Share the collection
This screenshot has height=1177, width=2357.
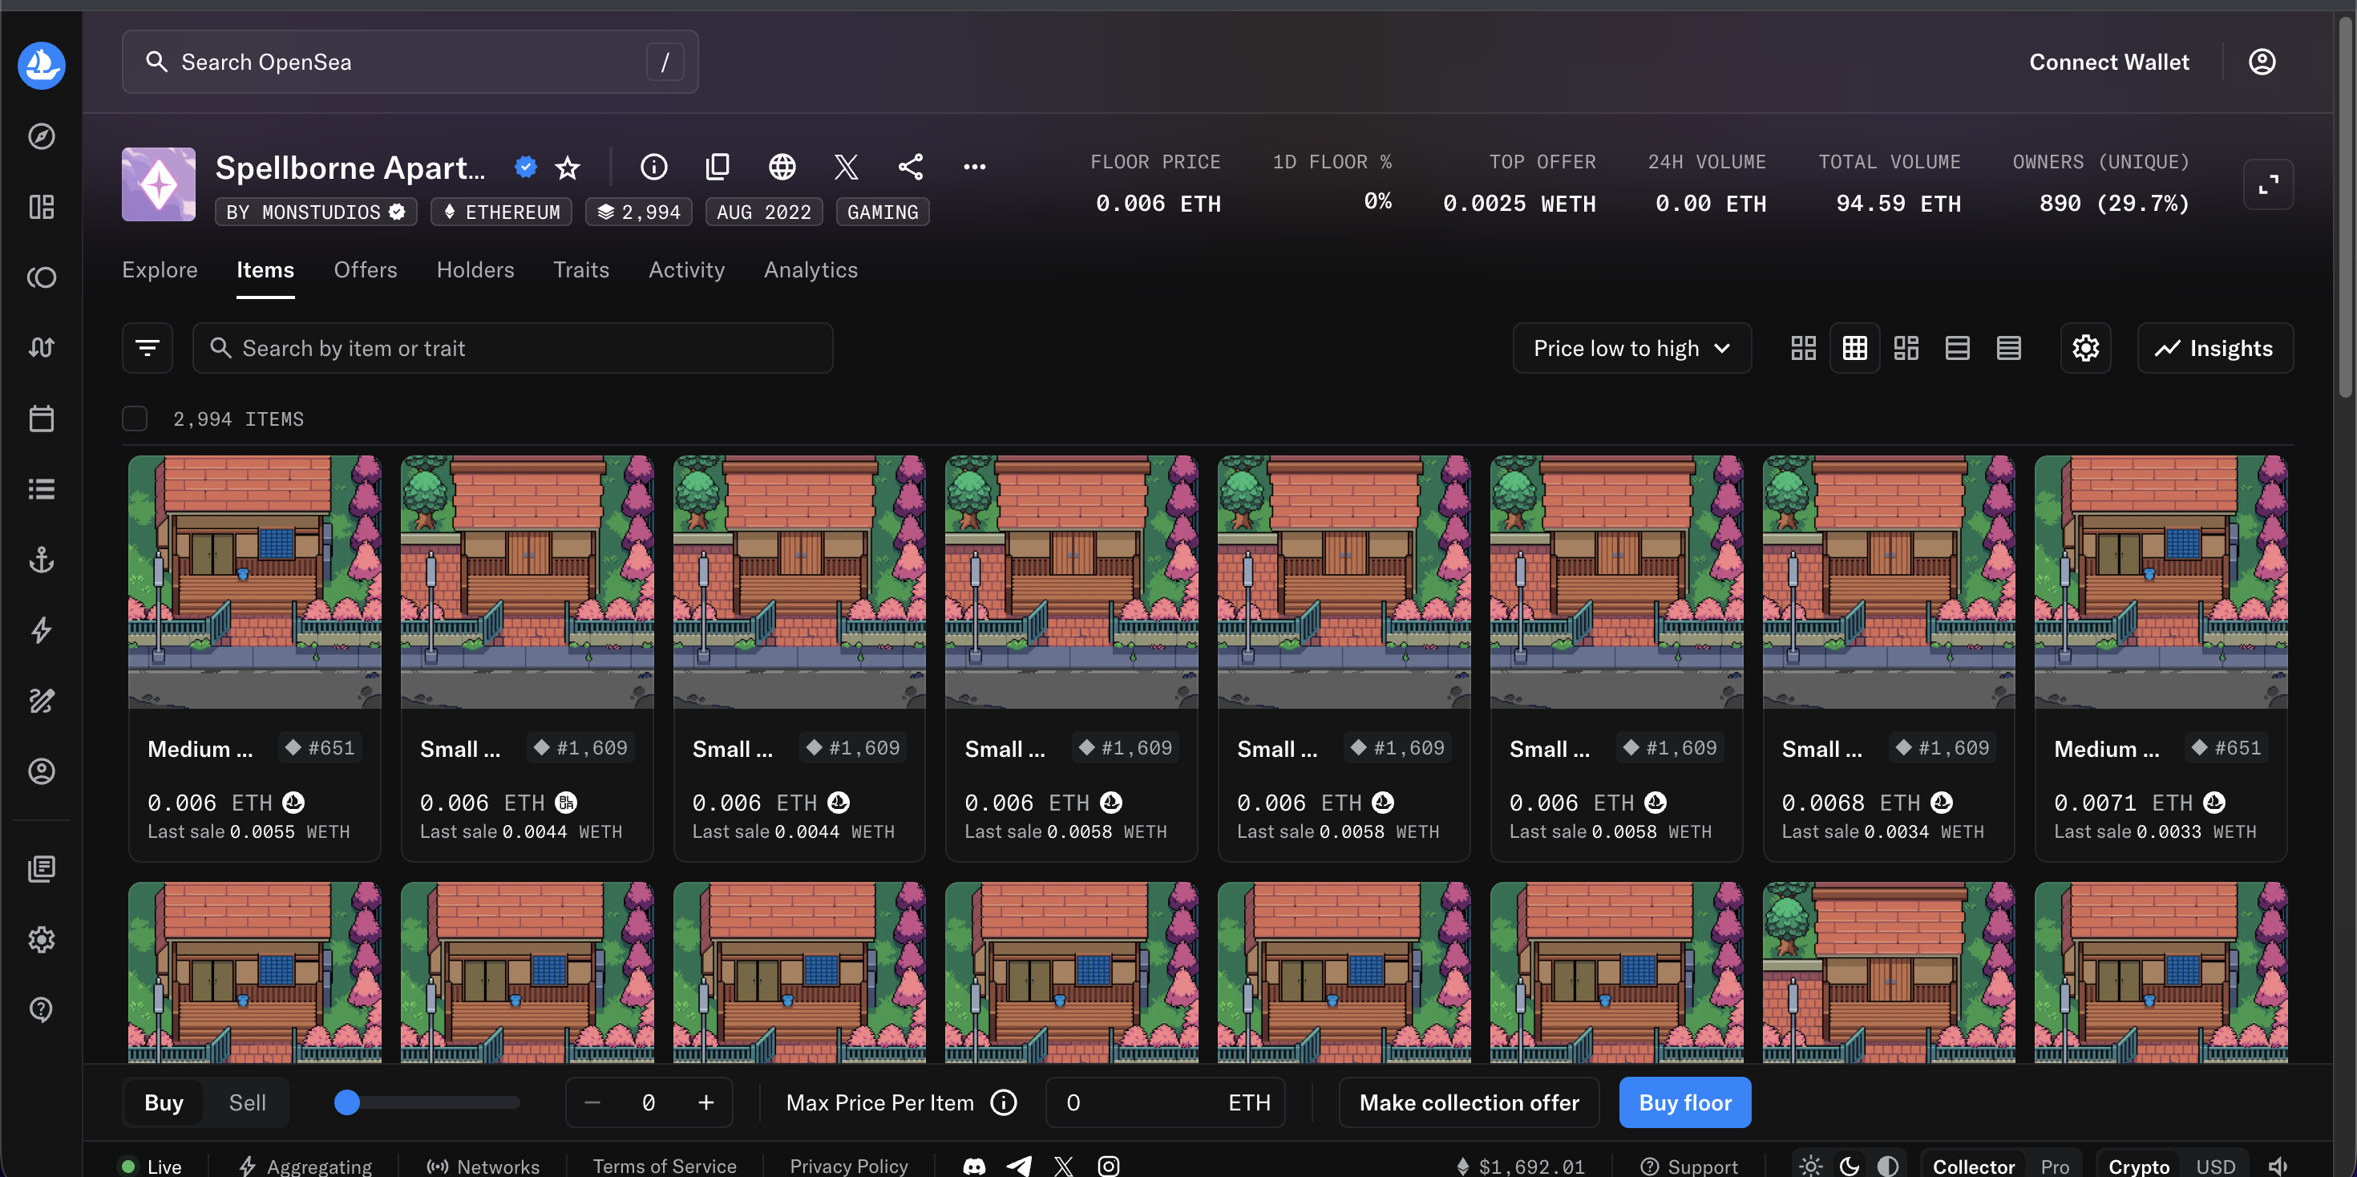911,167
